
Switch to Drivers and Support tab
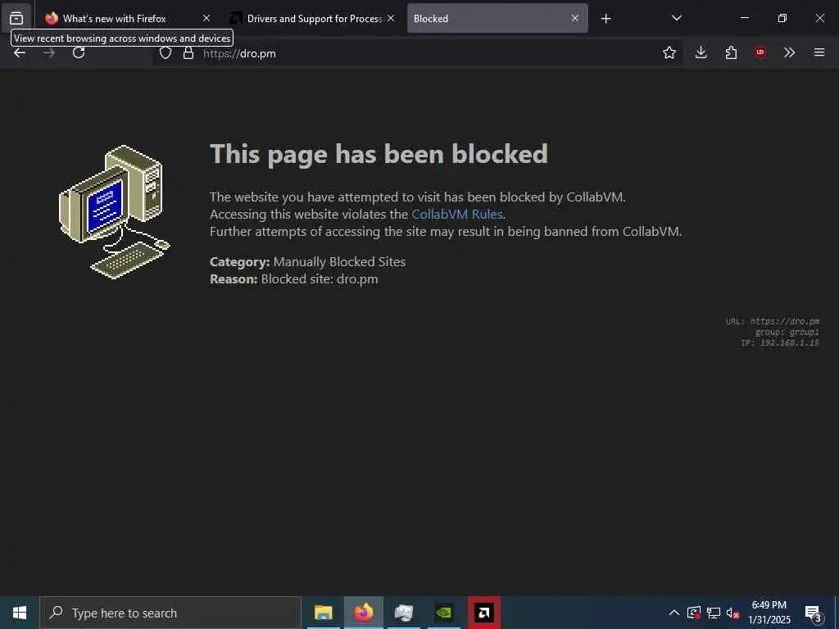click(314, 19)
